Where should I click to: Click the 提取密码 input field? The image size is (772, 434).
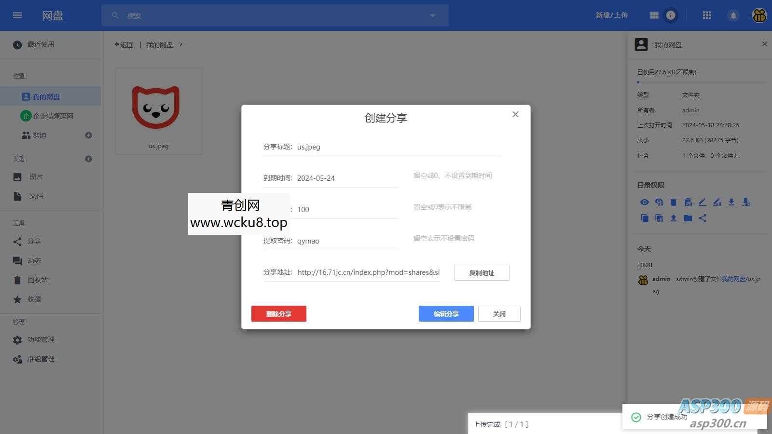coord(346,241)
